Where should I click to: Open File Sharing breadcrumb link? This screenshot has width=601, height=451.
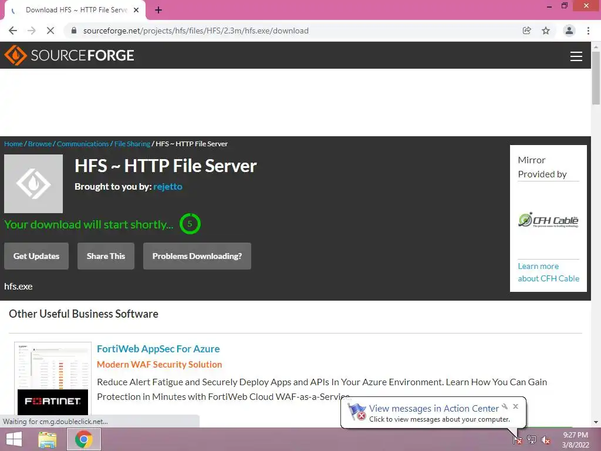click(132, 144)
